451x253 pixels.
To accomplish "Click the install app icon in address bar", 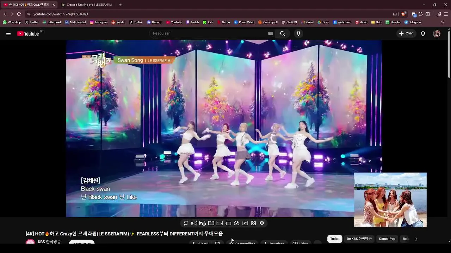I will 395,14.
